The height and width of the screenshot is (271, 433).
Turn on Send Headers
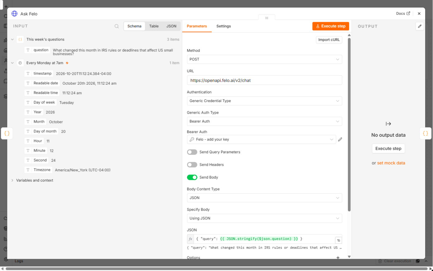click(192, 165)
